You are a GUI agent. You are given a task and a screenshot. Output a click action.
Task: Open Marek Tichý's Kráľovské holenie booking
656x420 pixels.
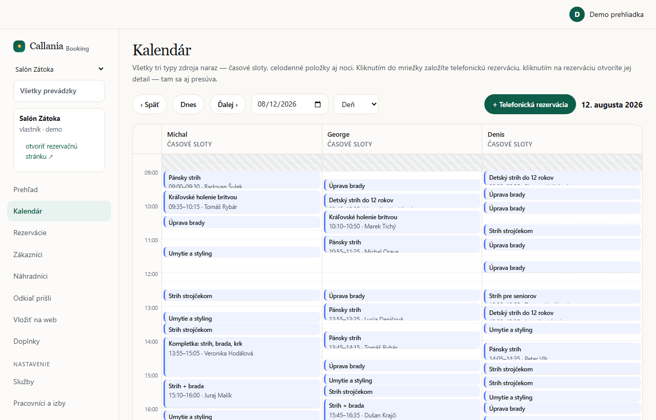pyautogui.click(x=402, y=222)
